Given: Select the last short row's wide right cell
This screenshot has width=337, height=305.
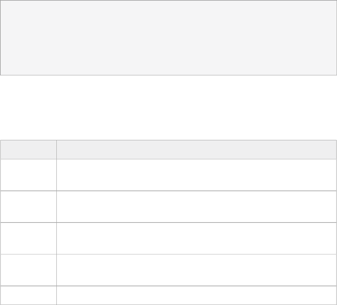Looking at the screenshot, I should click(196, 295).
